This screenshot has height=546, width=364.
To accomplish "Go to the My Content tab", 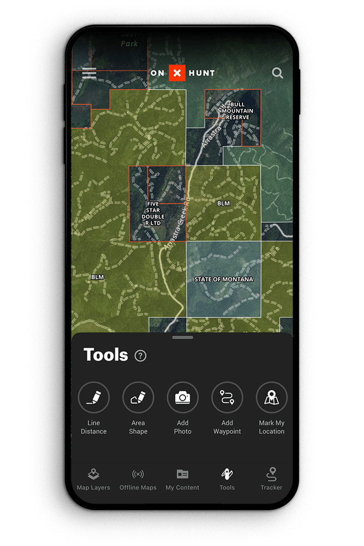I will point(182,480).
